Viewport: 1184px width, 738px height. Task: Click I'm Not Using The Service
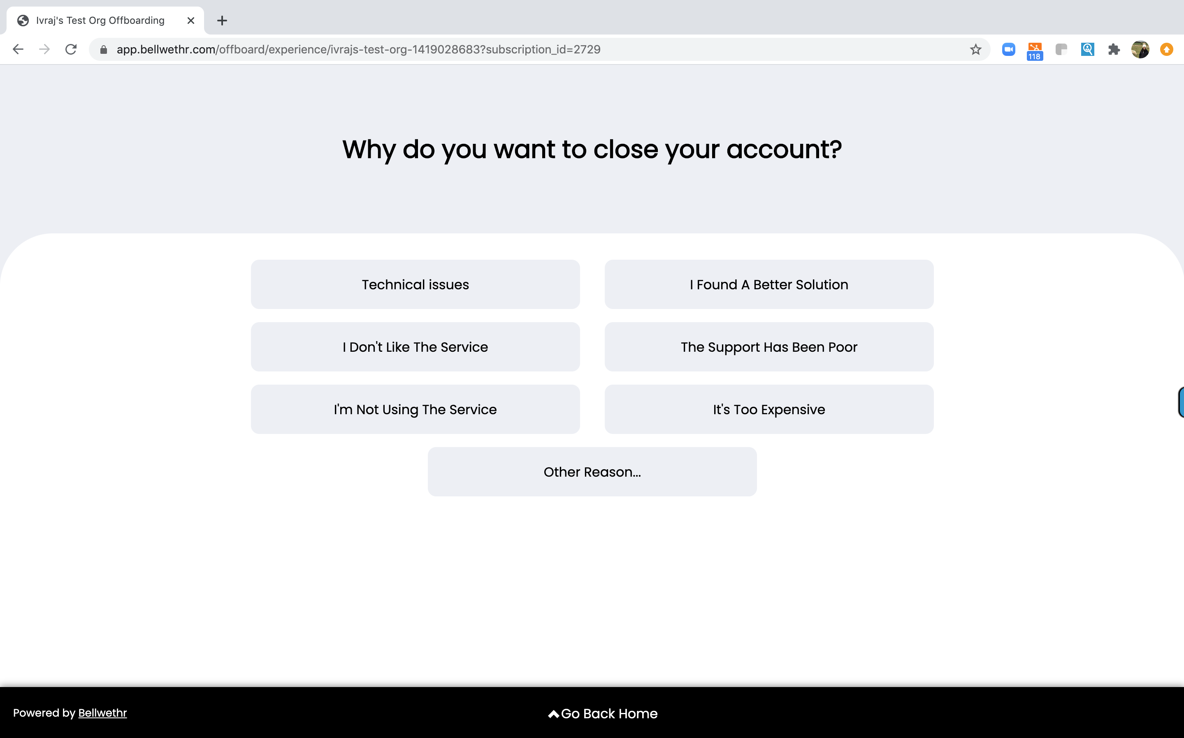pyautogui.click(x=415, y=409)
